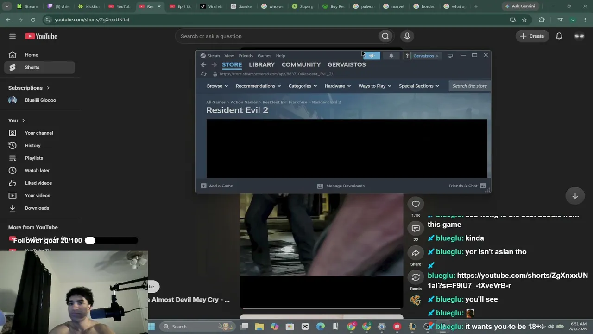Open YouTube guide hamburger menu
This screenshot has width=593, height=334.
[x=13, y=36]
